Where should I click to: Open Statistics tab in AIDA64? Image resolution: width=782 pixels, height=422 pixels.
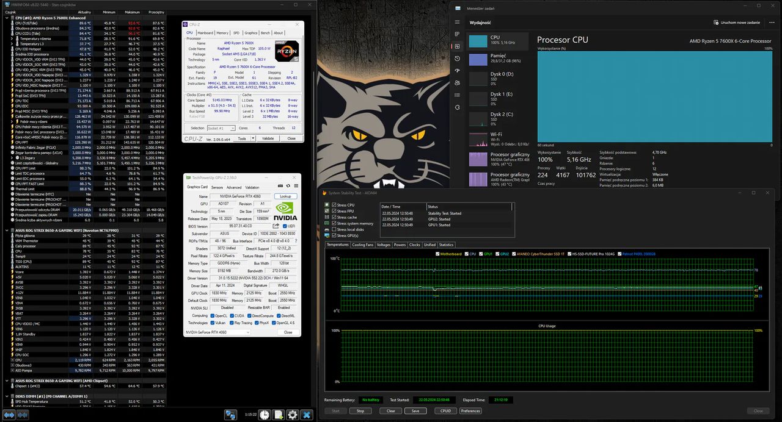point(447,245)
